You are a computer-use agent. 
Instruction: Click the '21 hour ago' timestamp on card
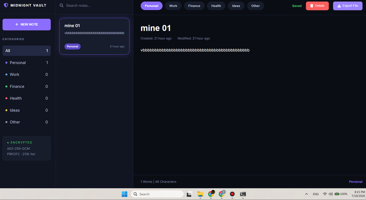117,47
